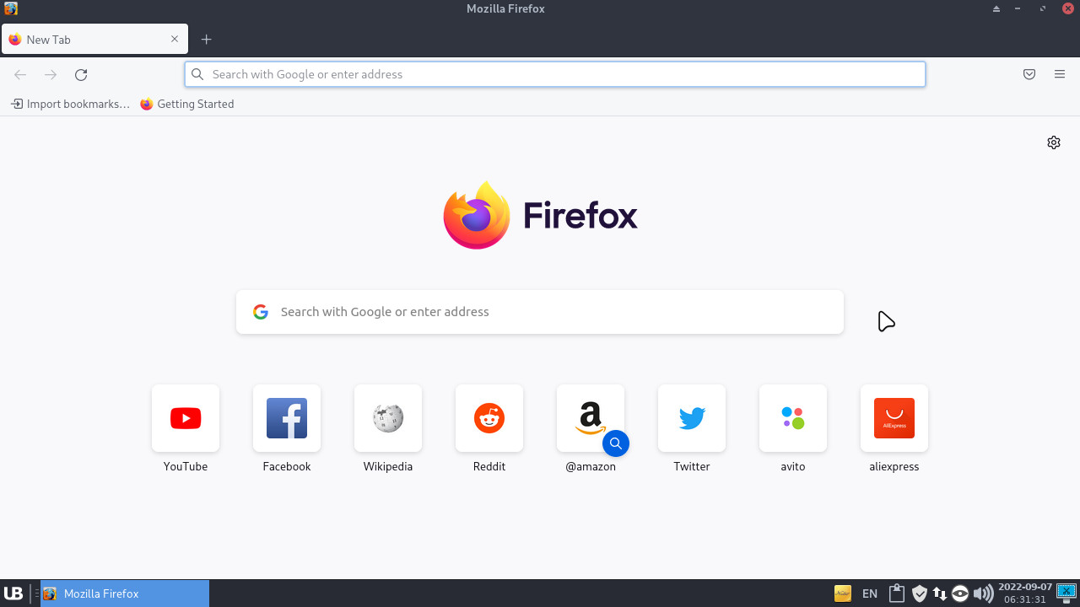Select Mozilla Firefox taskbar entry

(125, 594)
